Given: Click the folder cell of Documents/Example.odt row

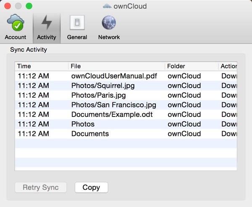Looking at the screenshot, I should [x=184, y=114].
